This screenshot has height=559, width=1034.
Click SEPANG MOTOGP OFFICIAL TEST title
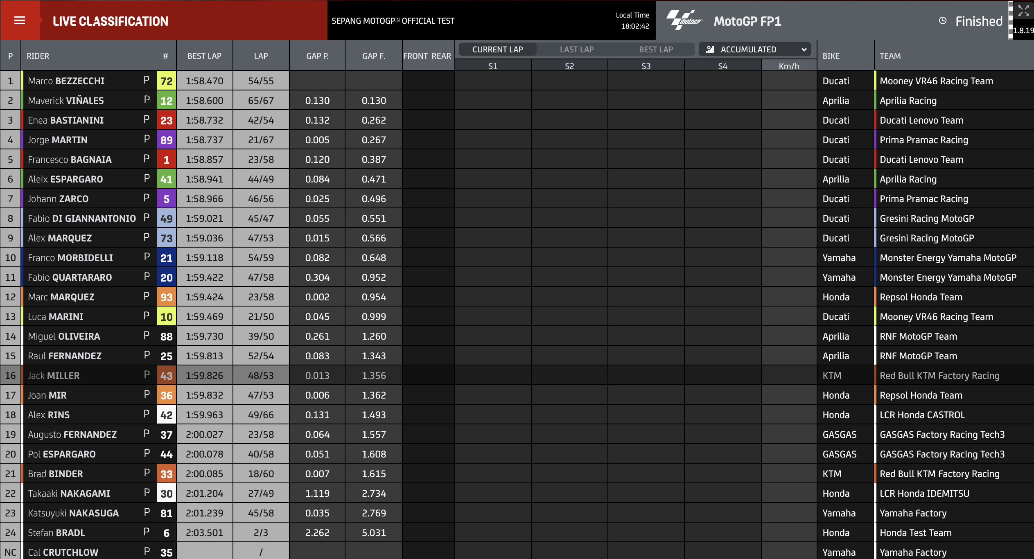(393, 21)
